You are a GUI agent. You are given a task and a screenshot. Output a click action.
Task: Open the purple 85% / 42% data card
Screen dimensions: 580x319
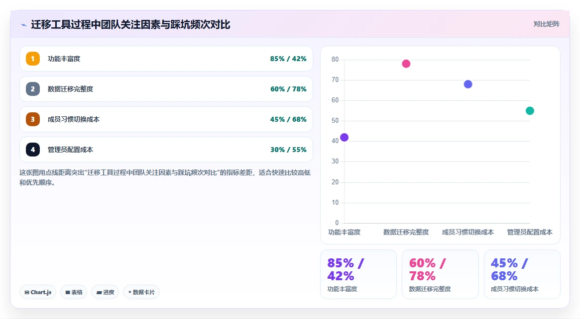(x=358, y=274)
